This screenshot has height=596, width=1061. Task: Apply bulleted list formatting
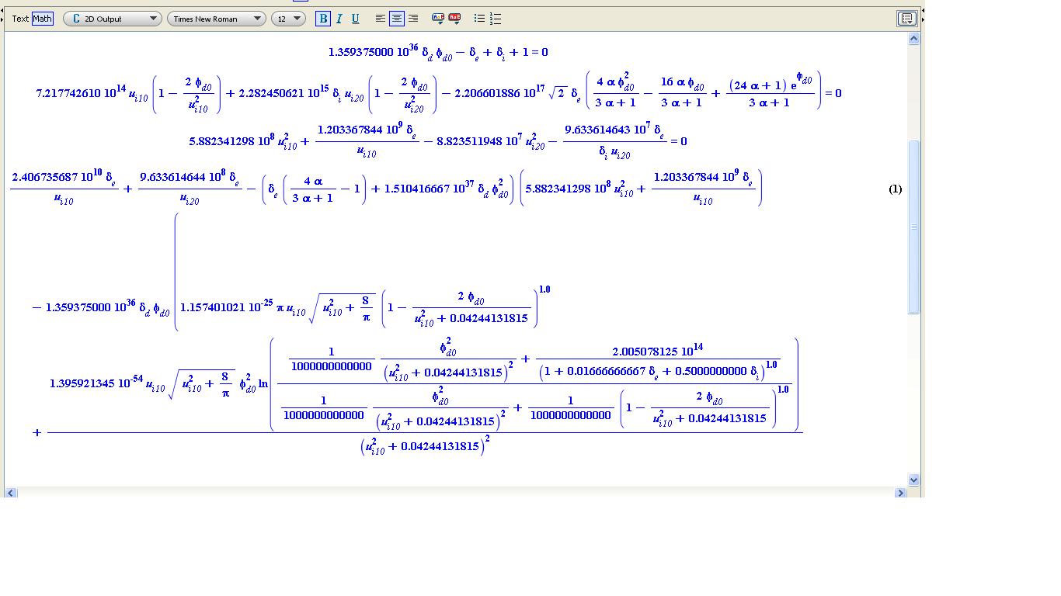tap(479, 19)
